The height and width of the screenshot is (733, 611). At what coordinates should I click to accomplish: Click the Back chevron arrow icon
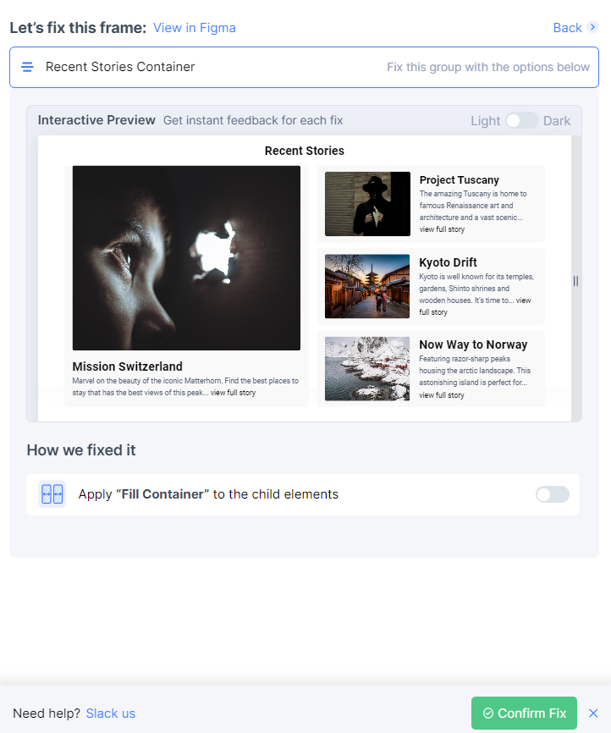click(592, 27)
